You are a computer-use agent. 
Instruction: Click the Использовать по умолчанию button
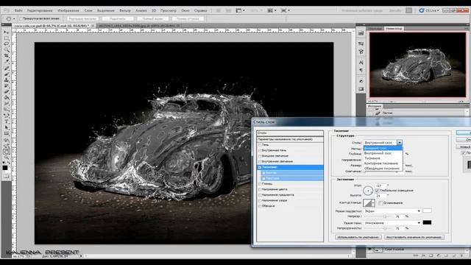[358, 237]
